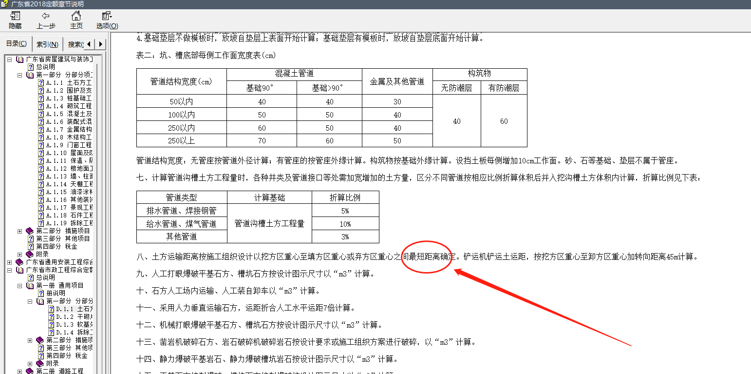Open topic icon for A.1.13 墙、柱面

point(41,176)
